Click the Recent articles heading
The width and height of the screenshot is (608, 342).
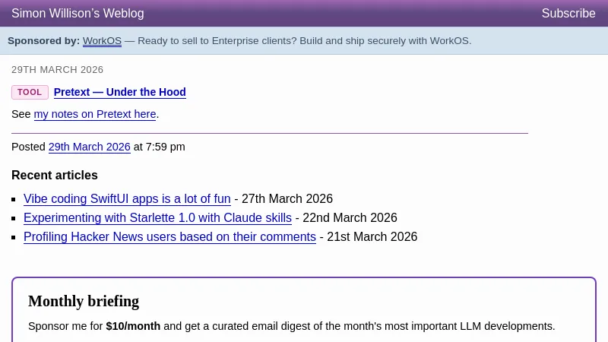click(x=55, y=176)
